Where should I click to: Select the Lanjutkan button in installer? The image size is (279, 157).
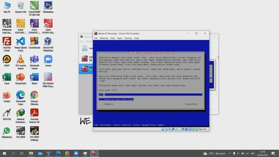tap(191, 104)
